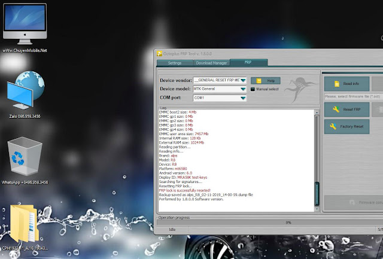Click the 'Backup saved as alps_R8' log line
The image size is (383, 259).
tap(206, 195)
